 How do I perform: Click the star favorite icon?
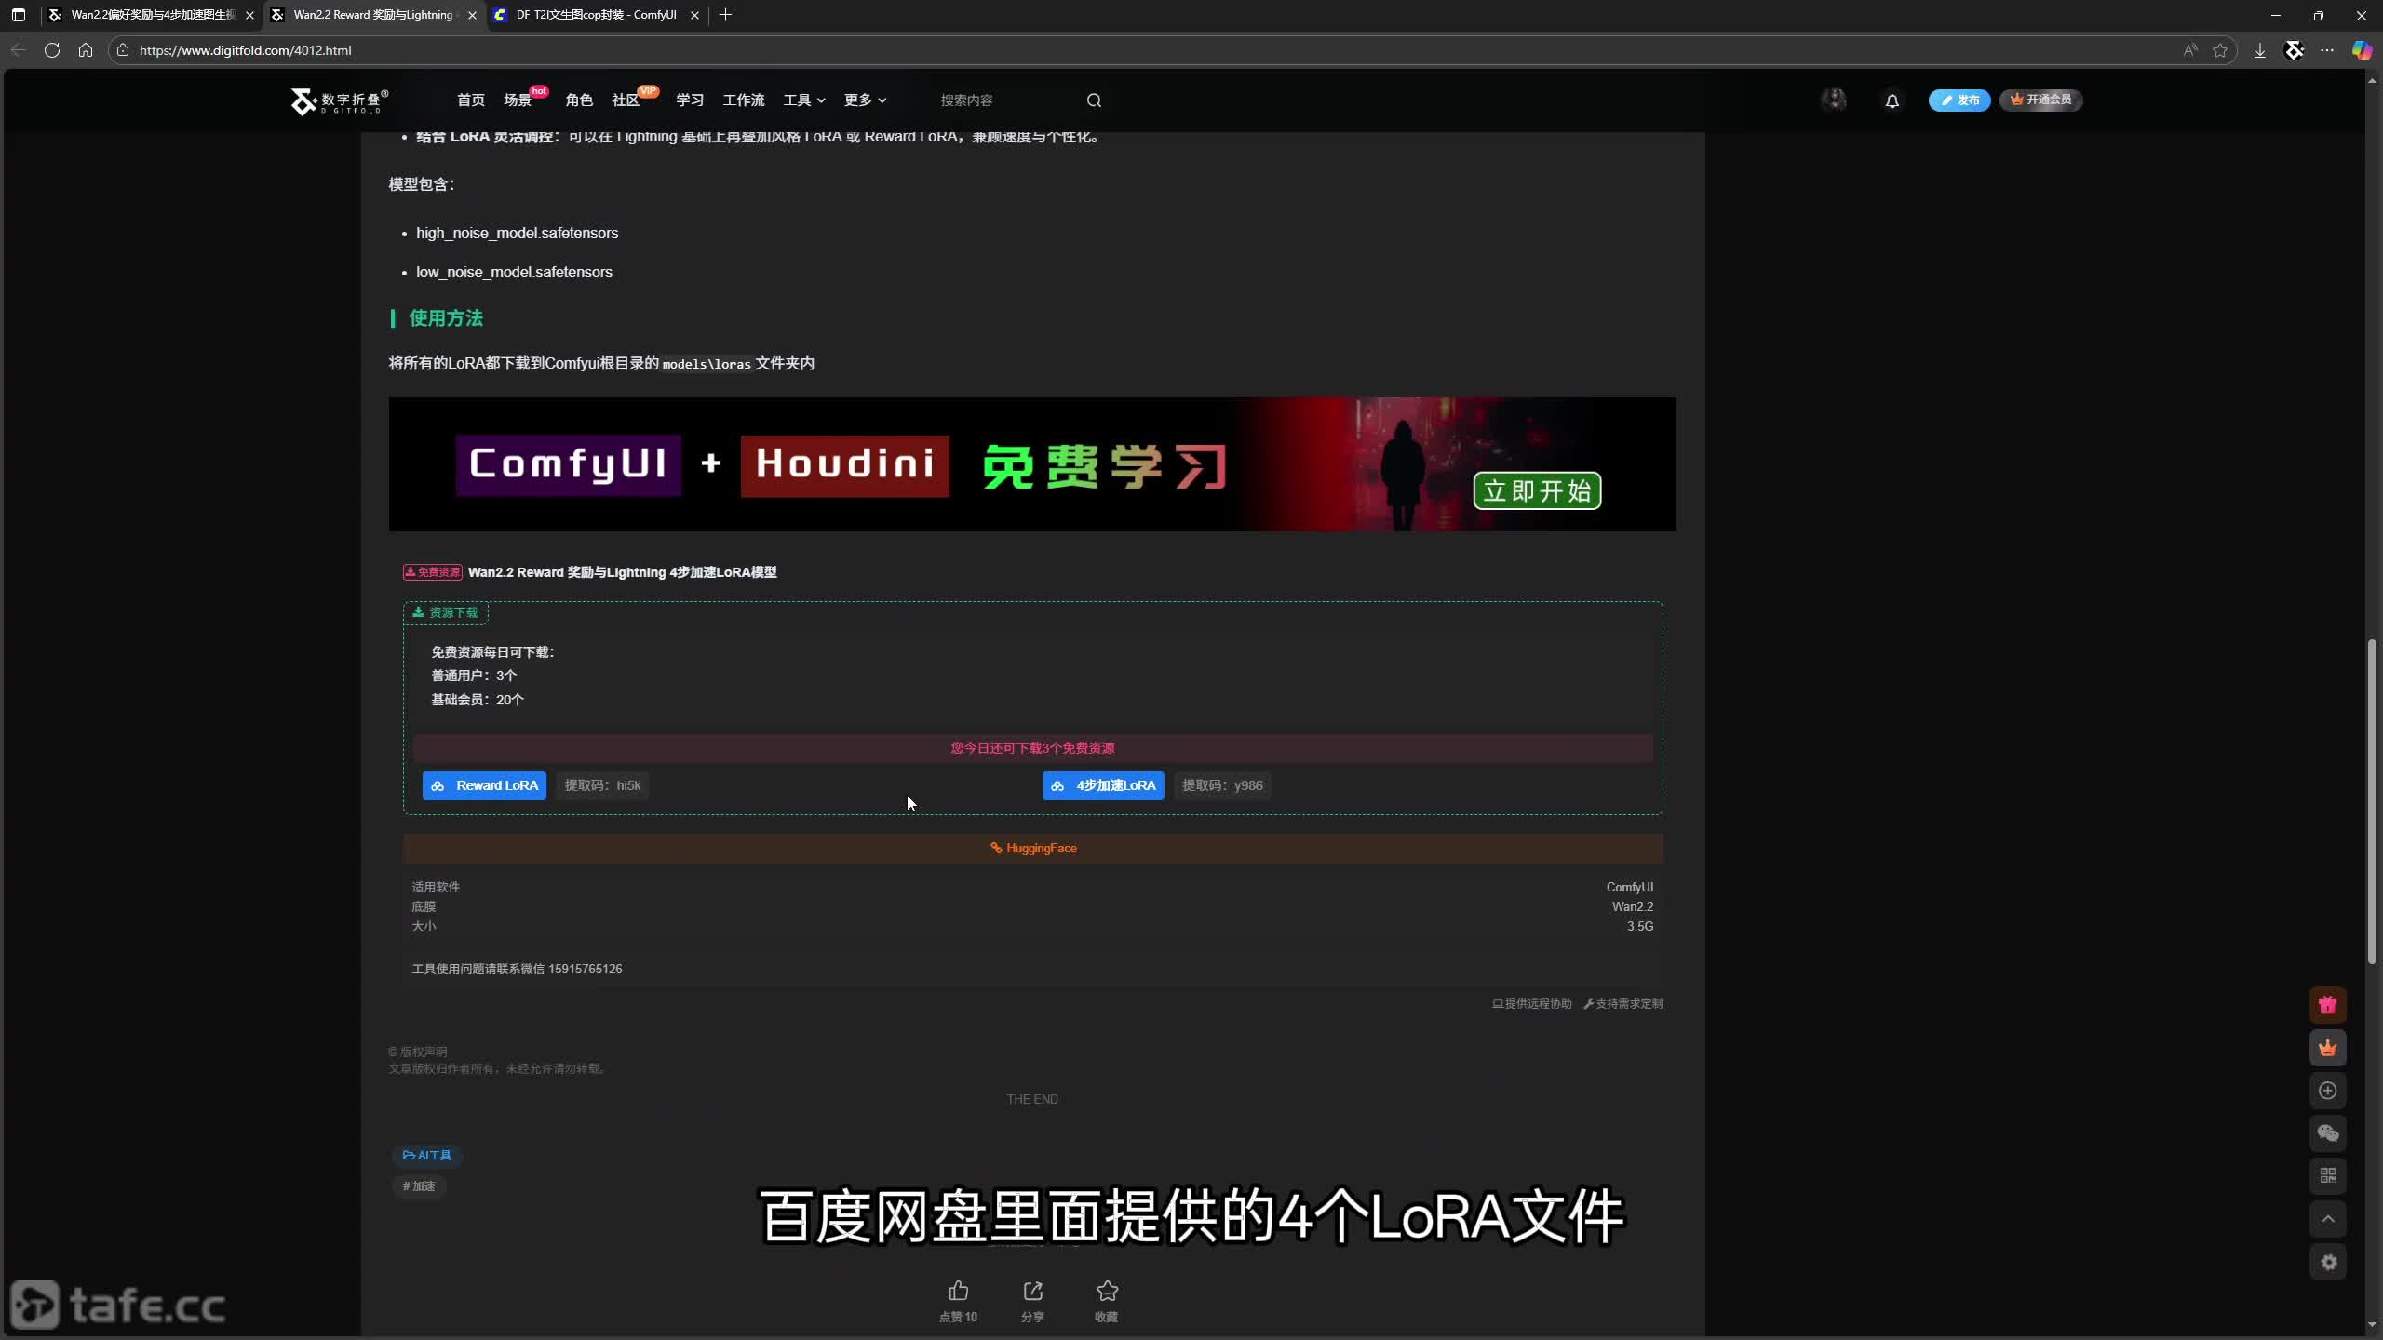[1107, 1291]
